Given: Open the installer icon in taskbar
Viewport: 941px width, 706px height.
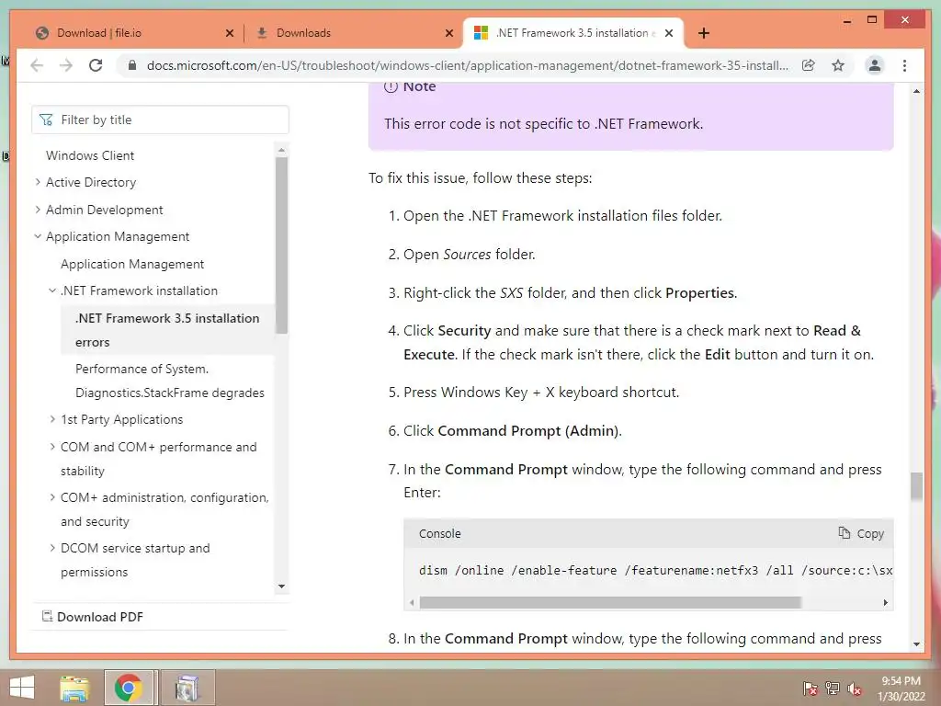Looking at the screenshot, I should 187,688.
